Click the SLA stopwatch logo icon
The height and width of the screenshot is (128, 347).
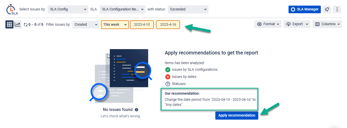12,9
